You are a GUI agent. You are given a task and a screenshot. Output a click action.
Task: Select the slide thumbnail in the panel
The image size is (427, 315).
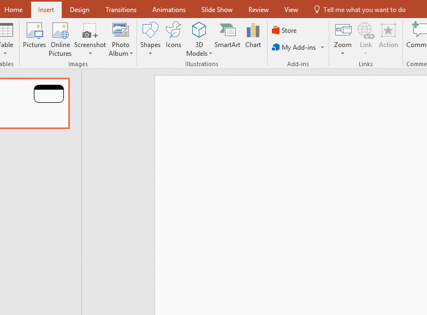coord(34,103)
